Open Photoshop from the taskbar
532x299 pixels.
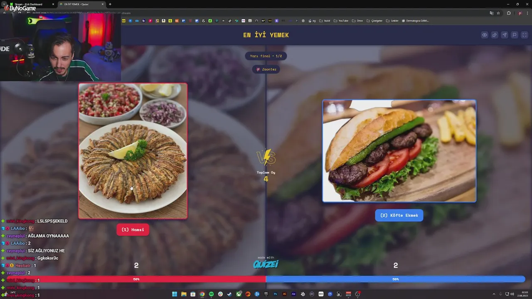(275, 294)
